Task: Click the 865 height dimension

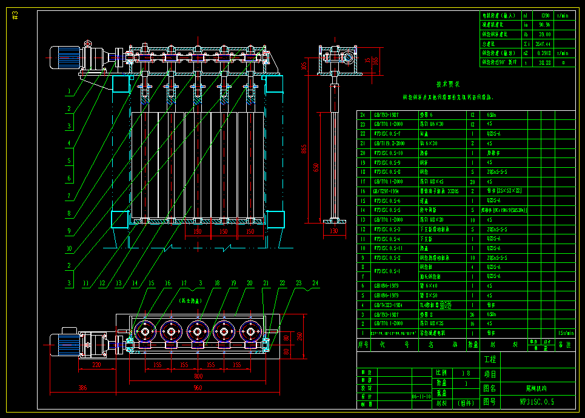Action: pyautogui.click(x=304, y=149)
